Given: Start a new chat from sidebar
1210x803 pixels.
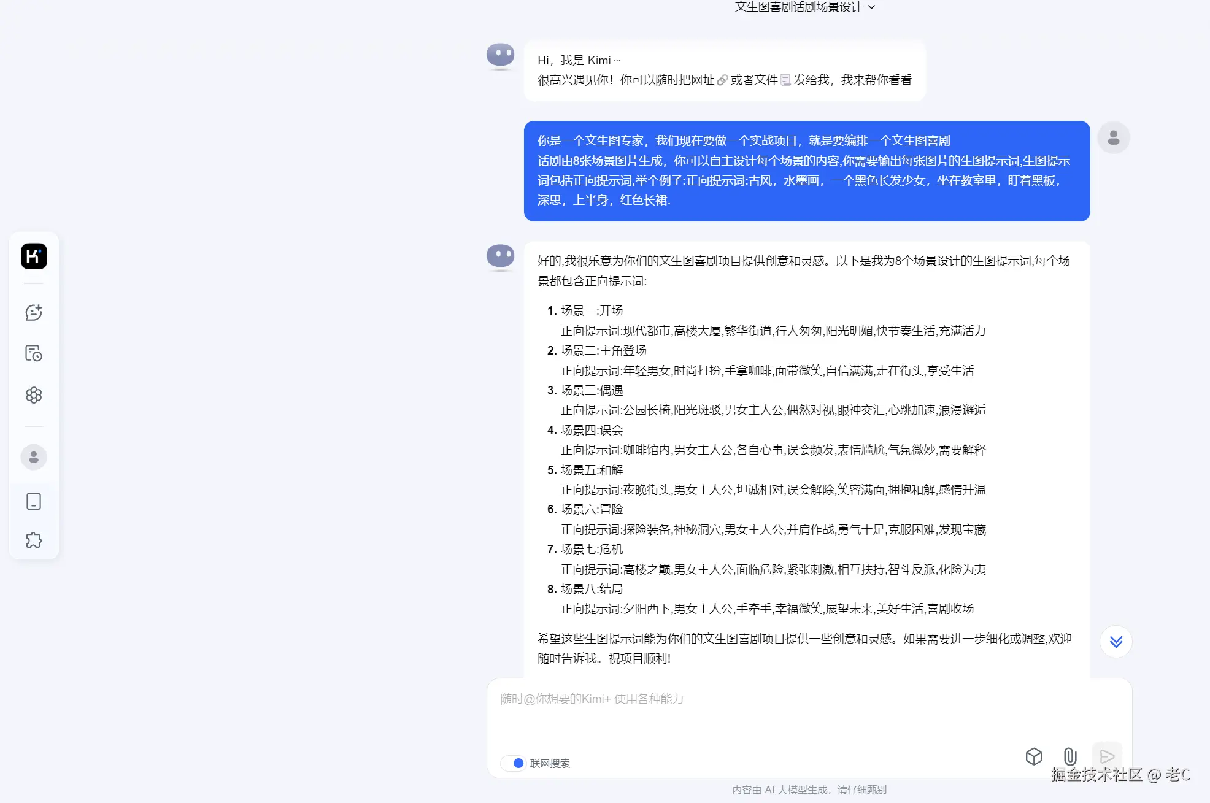Looking at the screenshot, I should 34,312.
